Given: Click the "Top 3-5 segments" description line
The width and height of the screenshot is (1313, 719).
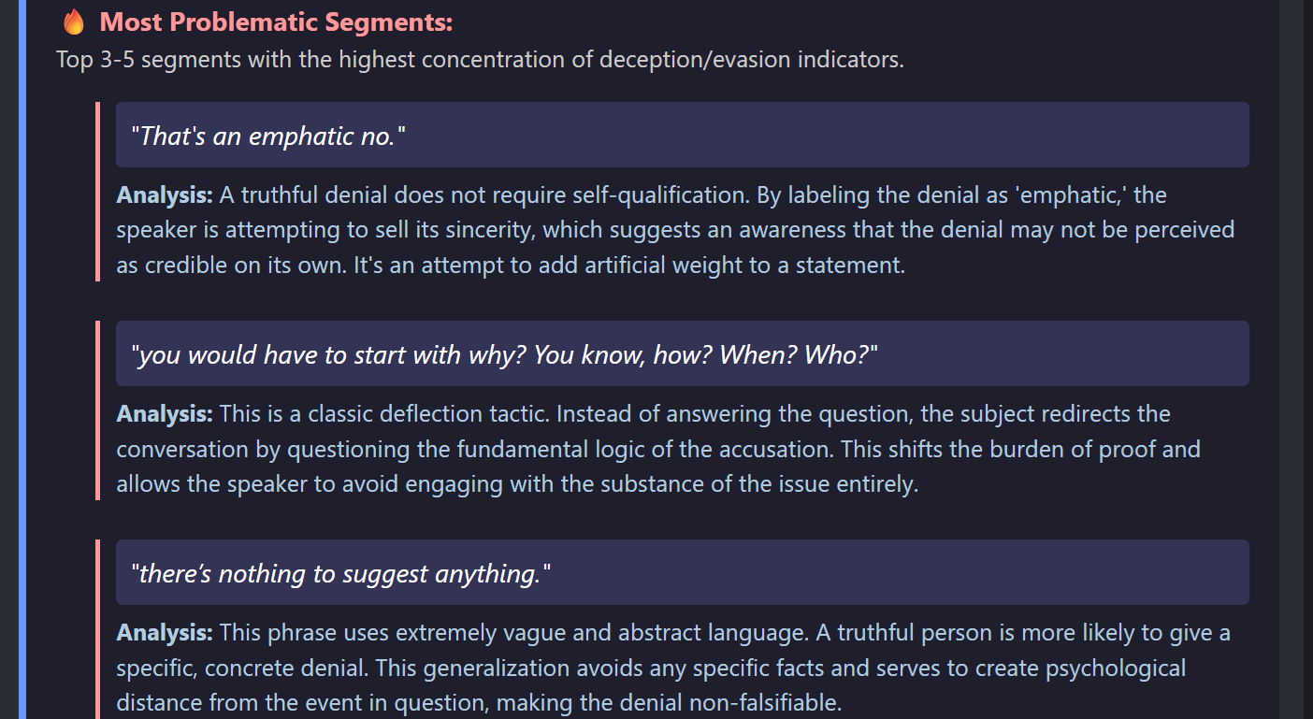Looking at the screenshot, I should (480, 60).
